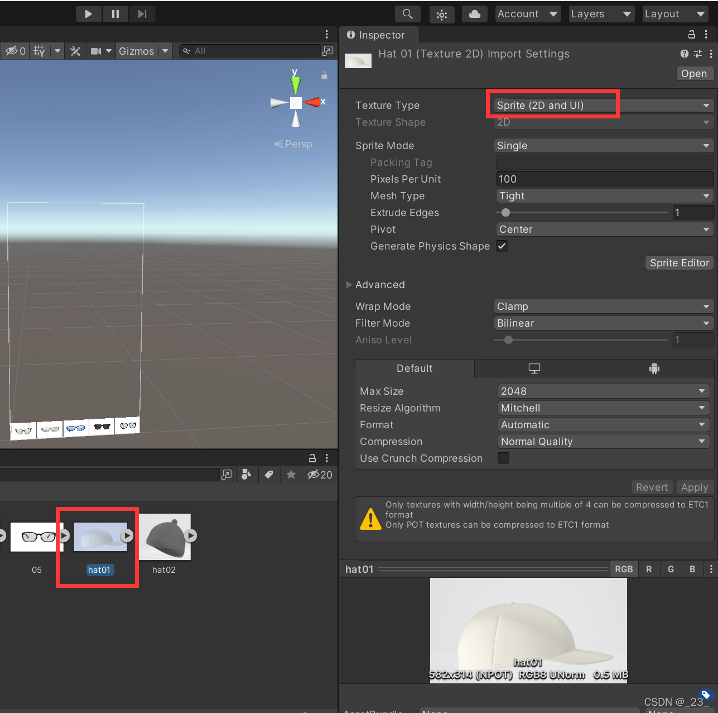Select the hat01 asset thumbnail
The width and height of the screenshot is (718, 713).
pos(100,537)
